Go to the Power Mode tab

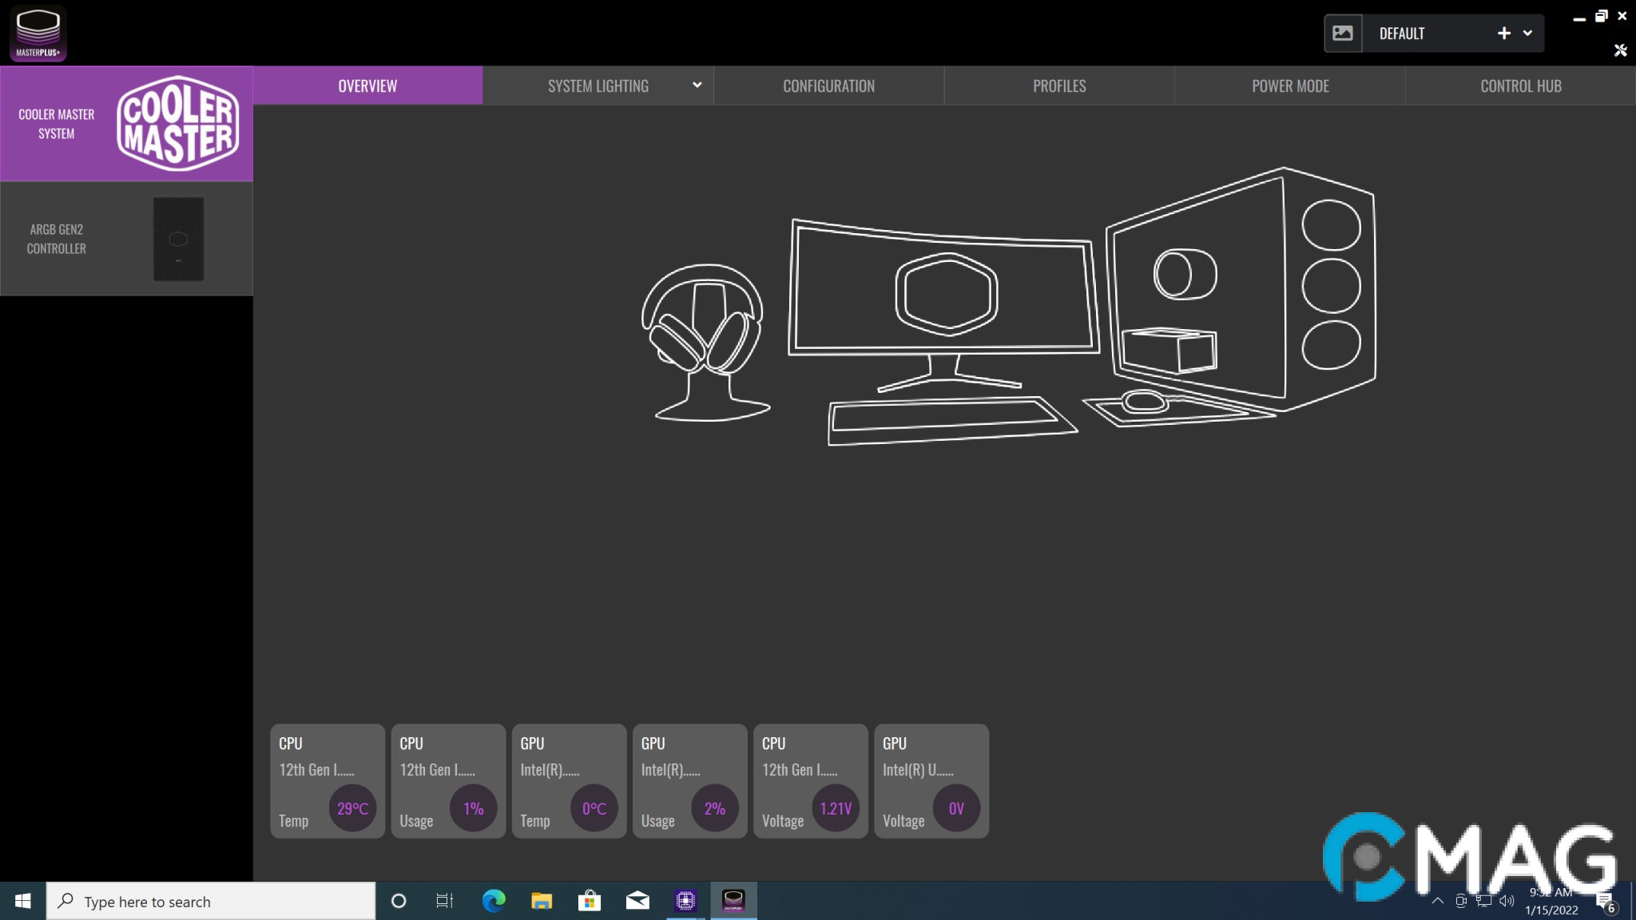[x=1289, y=86]
